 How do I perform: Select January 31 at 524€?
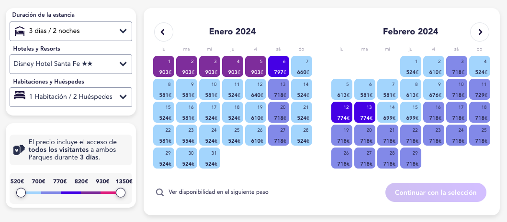[x=210, y=158]
